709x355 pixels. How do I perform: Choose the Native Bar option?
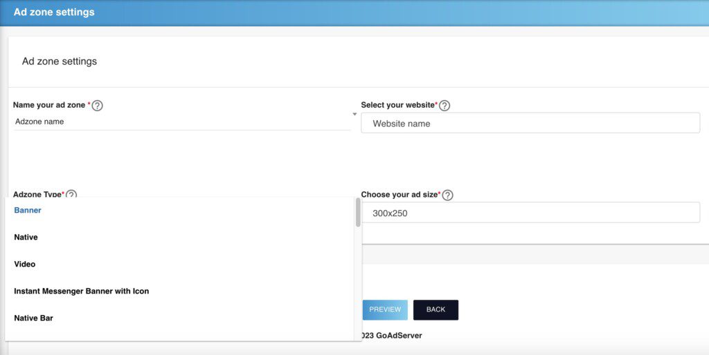point(34,318)
